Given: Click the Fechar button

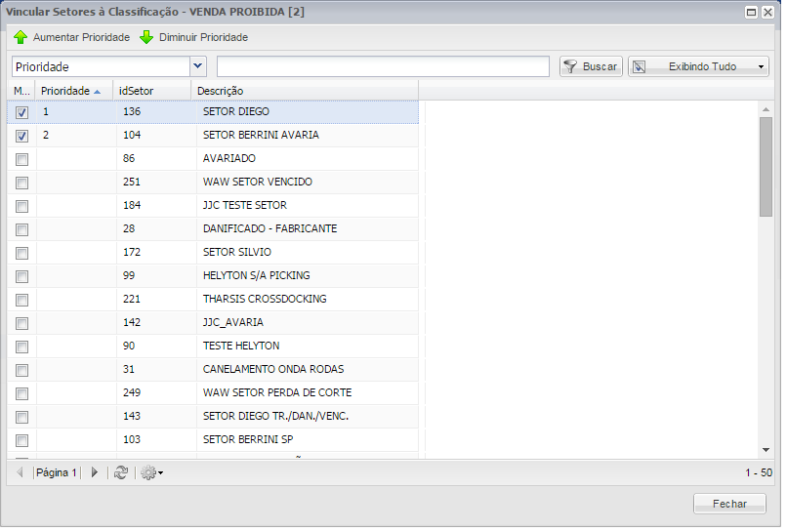Looking at the screenshot, I should 729,504.
